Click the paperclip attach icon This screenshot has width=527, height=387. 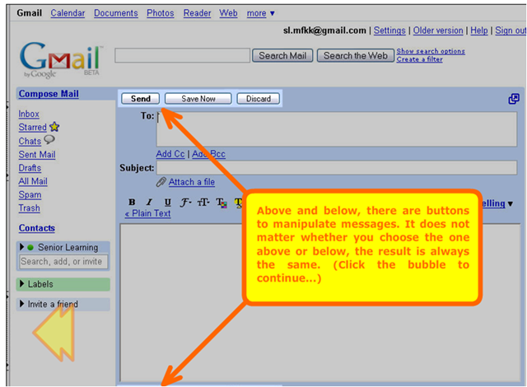[x=161, y=182]
